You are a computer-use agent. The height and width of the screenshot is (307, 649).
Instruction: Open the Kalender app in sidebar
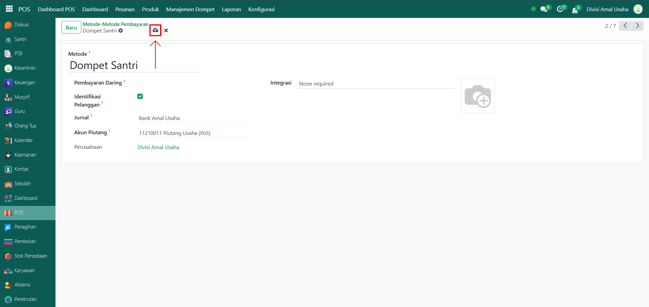click(x=23, y=140)
